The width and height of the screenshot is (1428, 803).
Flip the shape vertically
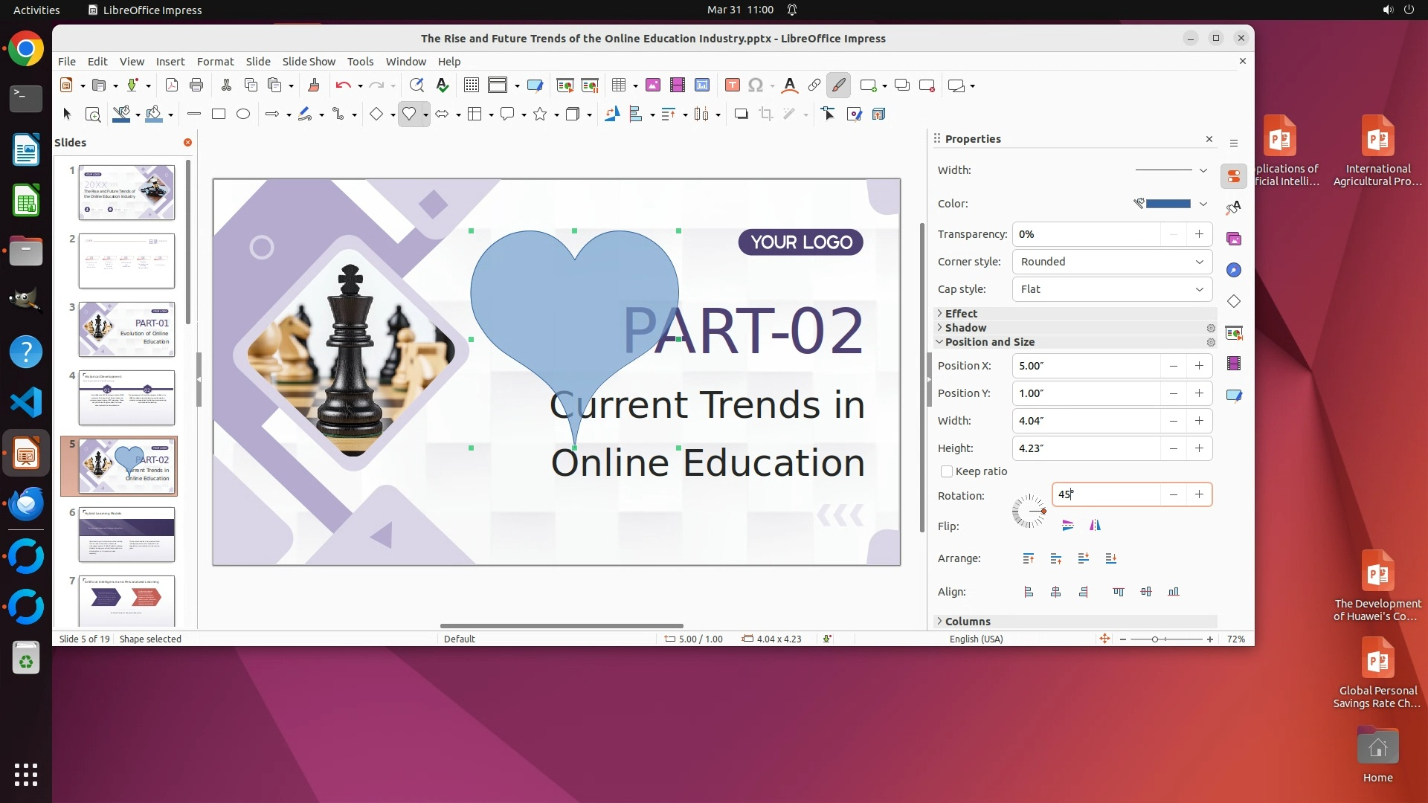pos(1068,526)
